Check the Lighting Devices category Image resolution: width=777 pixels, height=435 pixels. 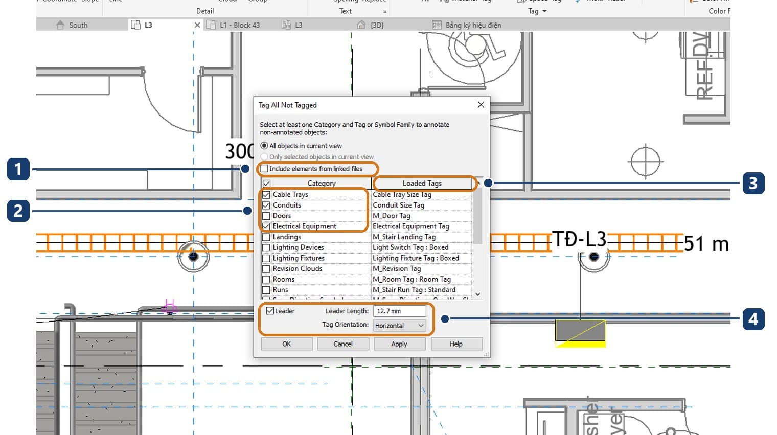pyautogui.click(x=266, y=248)
